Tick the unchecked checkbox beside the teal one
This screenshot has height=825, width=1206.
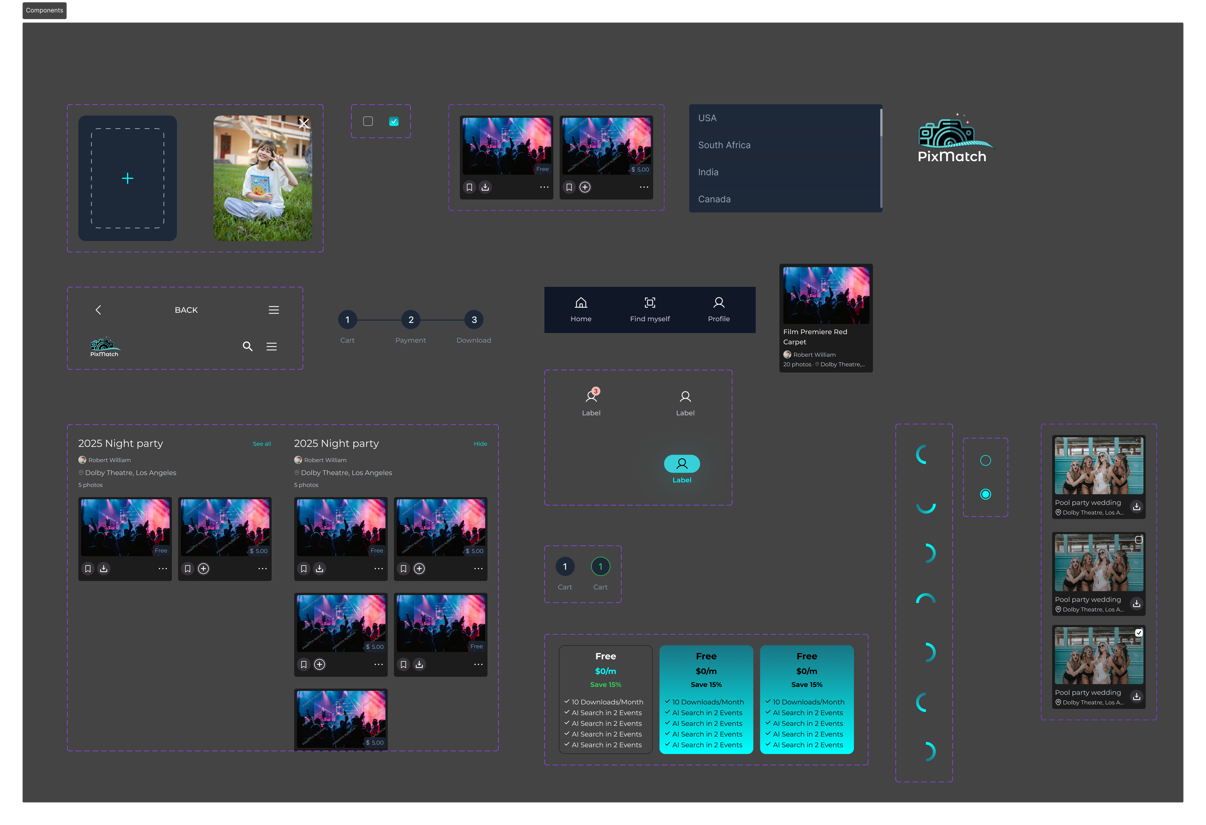pyautogui.click(x=368, y=121)
